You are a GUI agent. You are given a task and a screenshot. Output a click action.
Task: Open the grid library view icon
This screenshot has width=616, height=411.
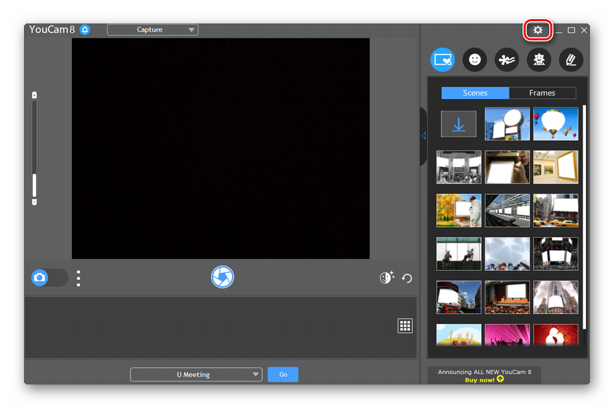pos(405,326)
